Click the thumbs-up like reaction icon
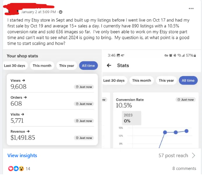The image size is (202, 178). [x=16, y=168]
